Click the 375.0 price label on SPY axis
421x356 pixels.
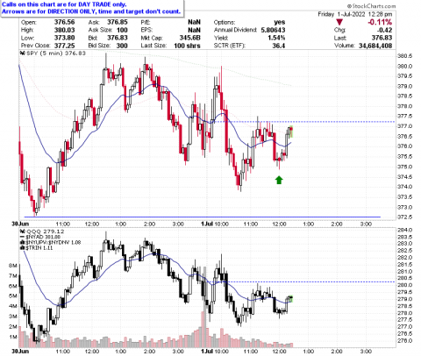[x=405, y=167]
